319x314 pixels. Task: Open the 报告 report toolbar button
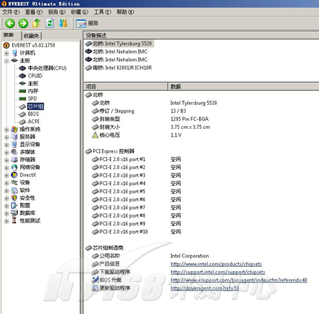[x=87, y=24]
